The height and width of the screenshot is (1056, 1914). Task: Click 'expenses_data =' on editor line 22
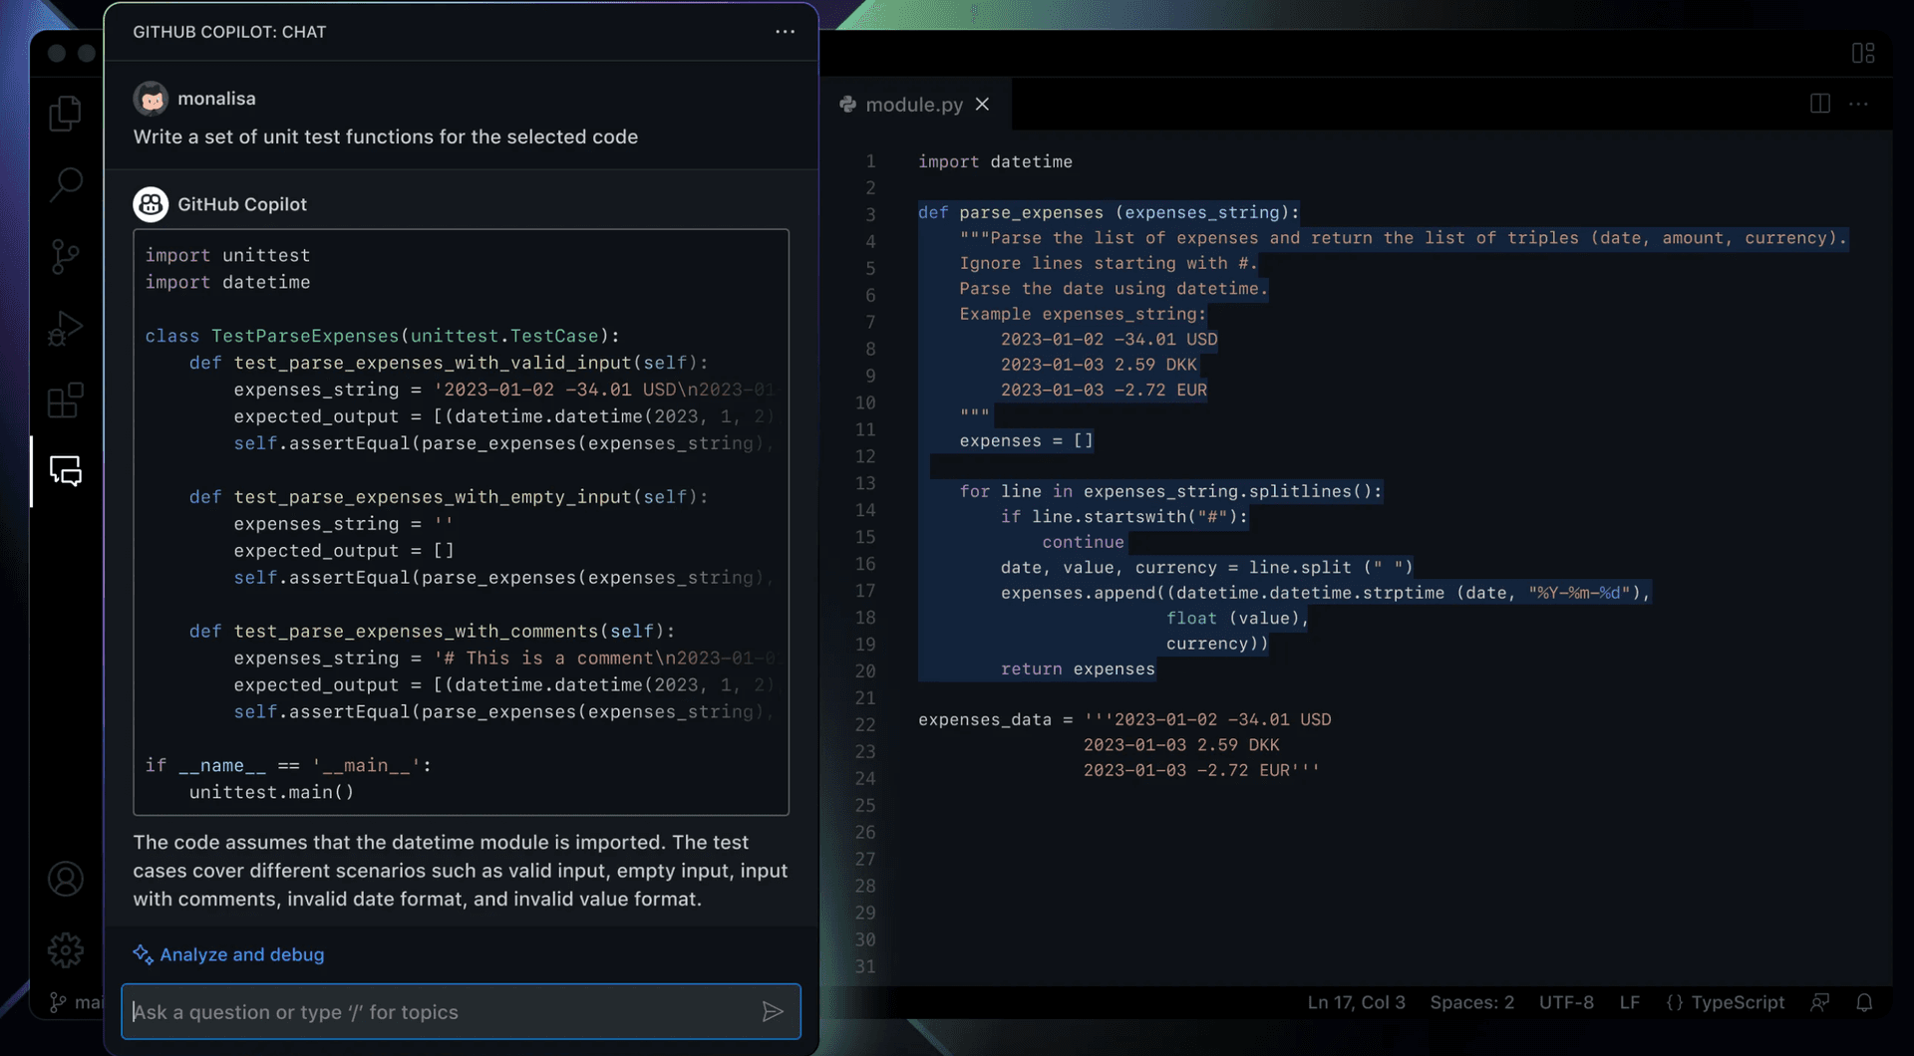click(996, 719)
